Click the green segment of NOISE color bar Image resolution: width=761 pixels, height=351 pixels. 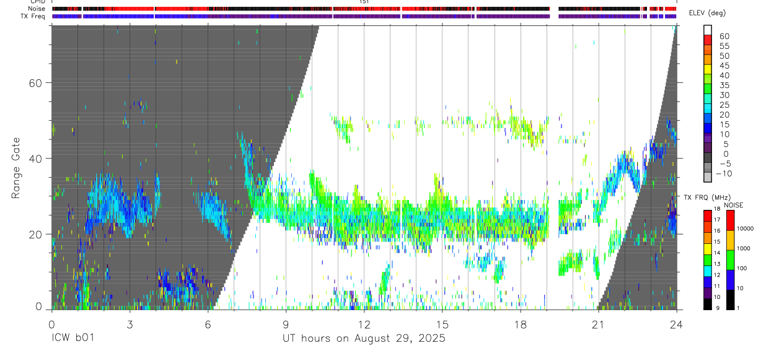click(729, 260)
